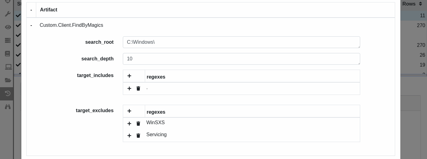Click the server icon in the sidebar
This screenshot has width=427, height=159.
click(8, 40)
